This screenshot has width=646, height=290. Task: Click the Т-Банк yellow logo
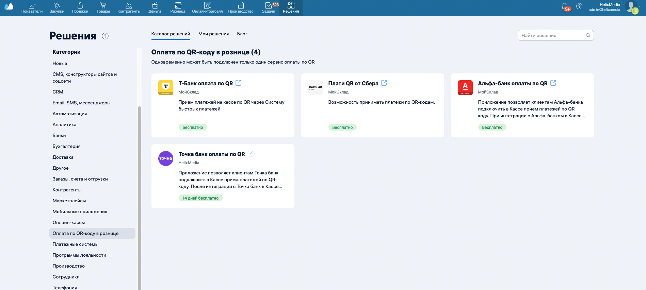pos(166,88)
